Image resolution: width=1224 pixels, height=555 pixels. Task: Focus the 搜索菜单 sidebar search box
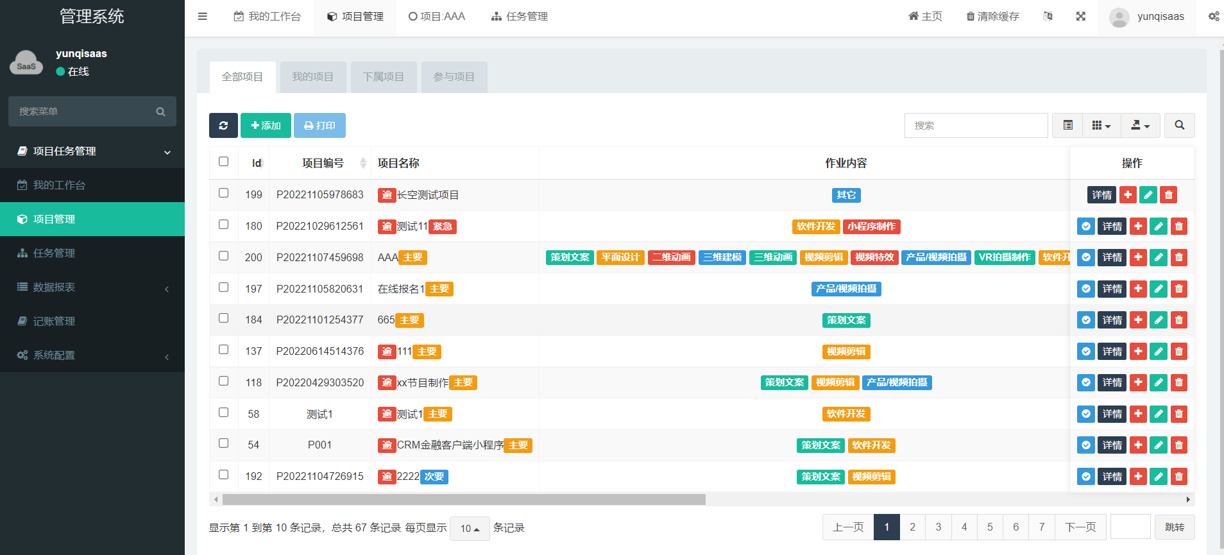pos(83,112)
